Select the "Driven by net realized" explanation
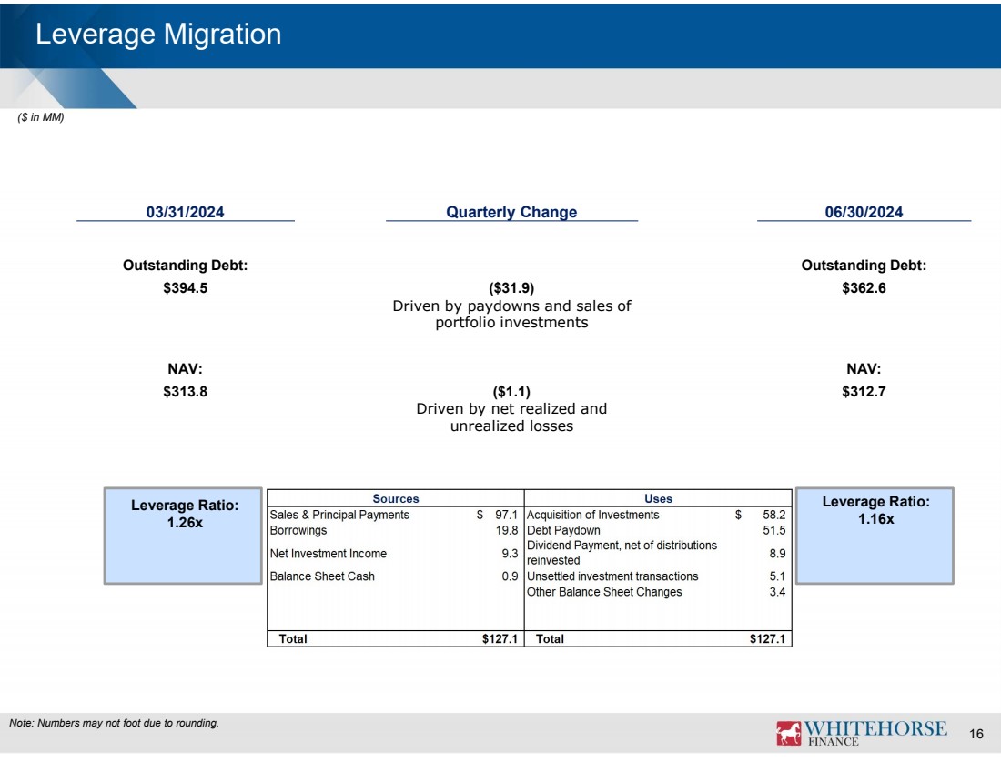The width and height of the screenshot is (1001, 772). (x=511, y=417)
